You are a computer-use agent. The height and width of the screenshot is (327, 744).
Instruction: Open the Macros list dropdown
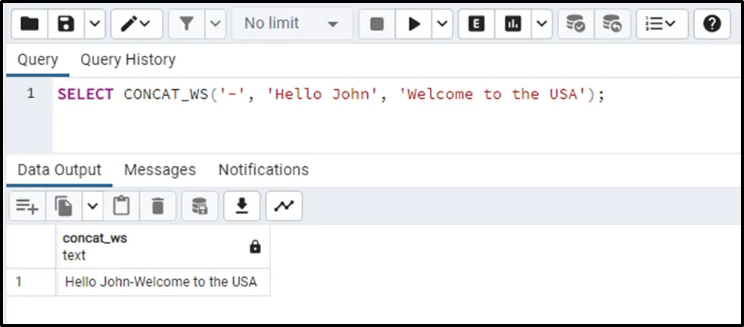[662, 24]
